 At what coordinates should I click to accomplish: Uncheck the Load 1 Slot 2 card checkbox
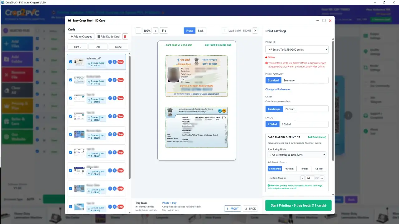click(x=70, y=80)
